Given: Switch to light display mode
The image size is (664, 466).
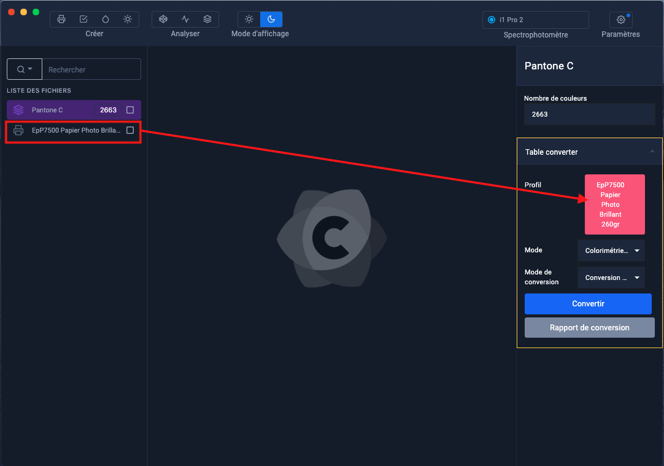Looking at the screenshot, I should [249, 19].
